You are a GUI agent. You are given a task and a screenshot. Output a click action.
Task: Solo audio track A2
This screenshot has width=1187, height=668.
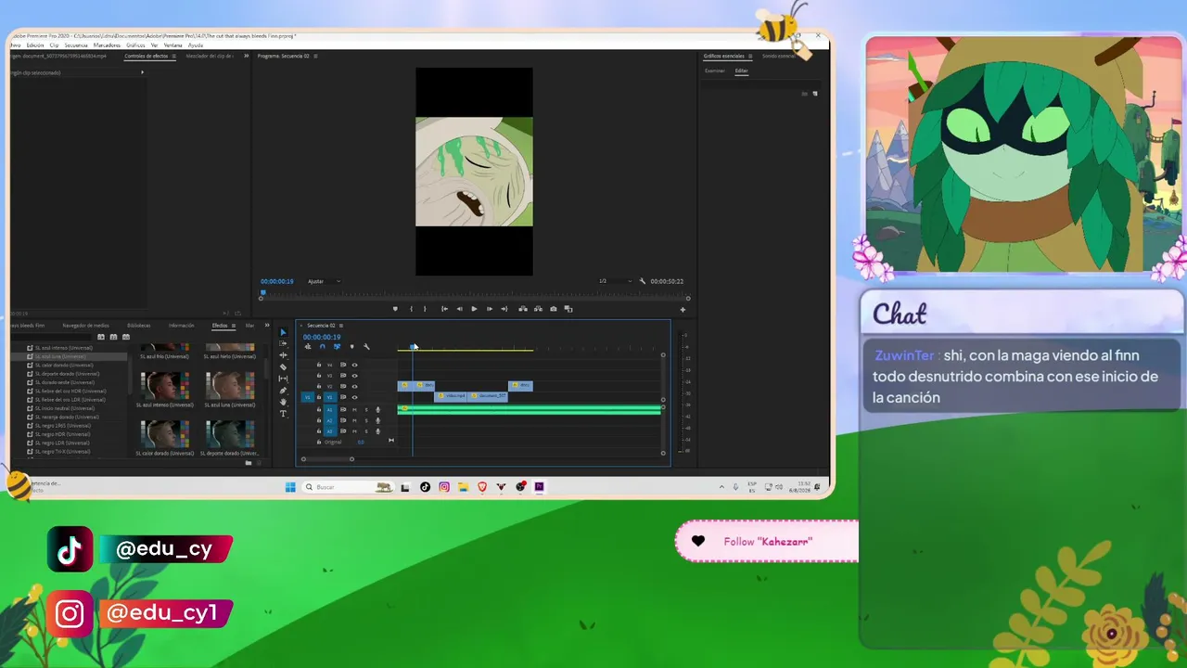[366, 420]
